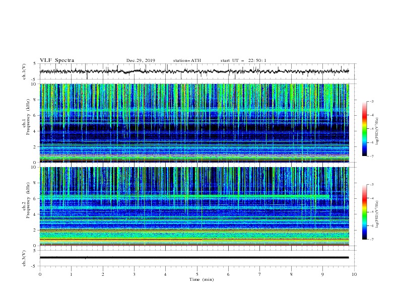The height and width of the screenshot is (308, 399).
Task: Click inside the ch.1 spectrogram plot
Action: [194, 123]
